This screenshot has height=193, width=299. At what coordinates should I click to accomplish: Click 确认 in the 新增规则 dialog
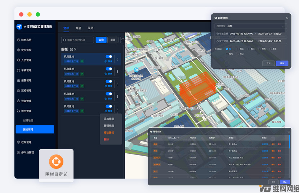point(282,63)
